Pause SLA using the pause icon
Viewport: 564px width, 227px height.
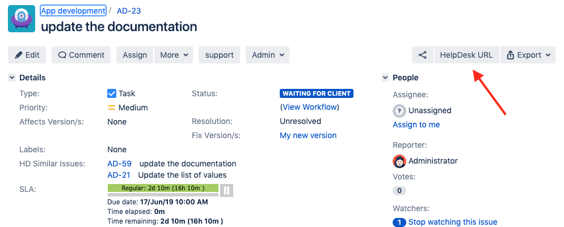[226, 190]
